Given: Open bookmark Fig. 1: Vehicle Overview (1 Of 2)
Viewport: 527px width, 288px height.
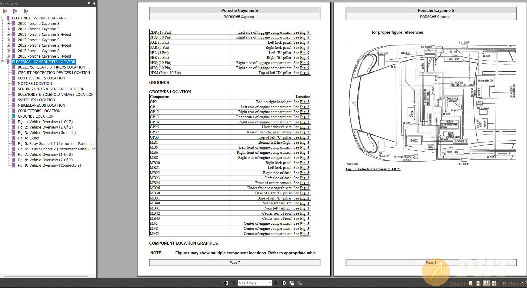Looking at the screenshot, I should [45, 122].
